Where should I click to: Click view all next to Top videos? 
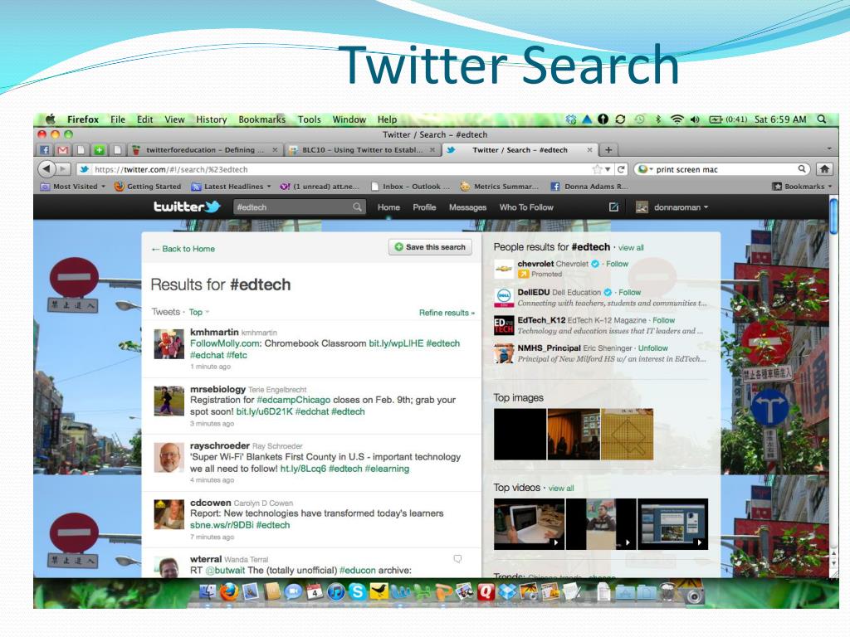tap(561, 488)
